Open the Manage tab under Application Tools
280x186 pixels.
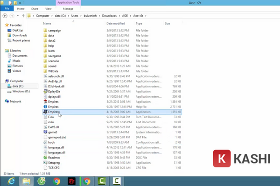[68, 8]
